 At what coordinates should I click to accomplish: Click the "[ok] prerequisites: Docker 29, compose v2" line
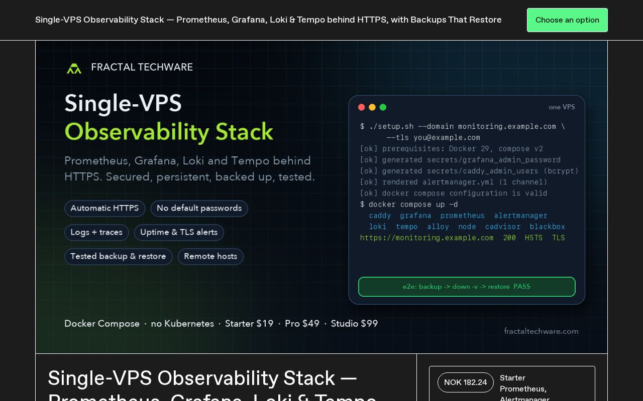pos(451,149)
